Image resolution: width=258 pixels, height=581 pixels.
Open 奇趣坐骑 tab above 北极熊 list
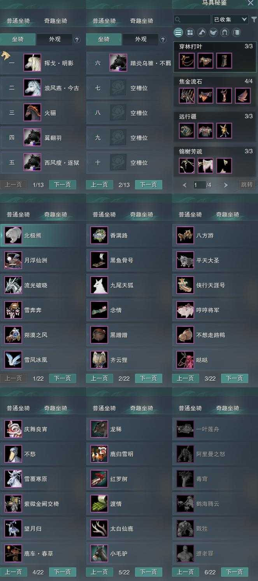(x=56, y=215)
